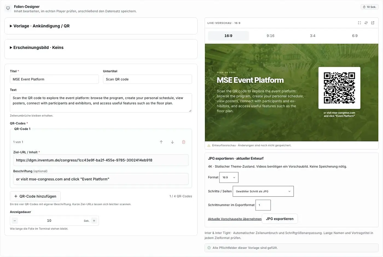383x257 pixels.
Task: Click the draft warning triangle icon
Action: coord(209,146)
